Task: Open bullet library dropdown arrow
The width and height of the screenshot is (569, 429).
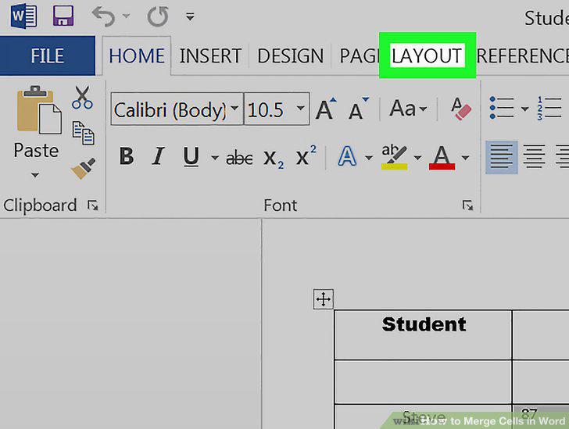Action: [524, 108]
